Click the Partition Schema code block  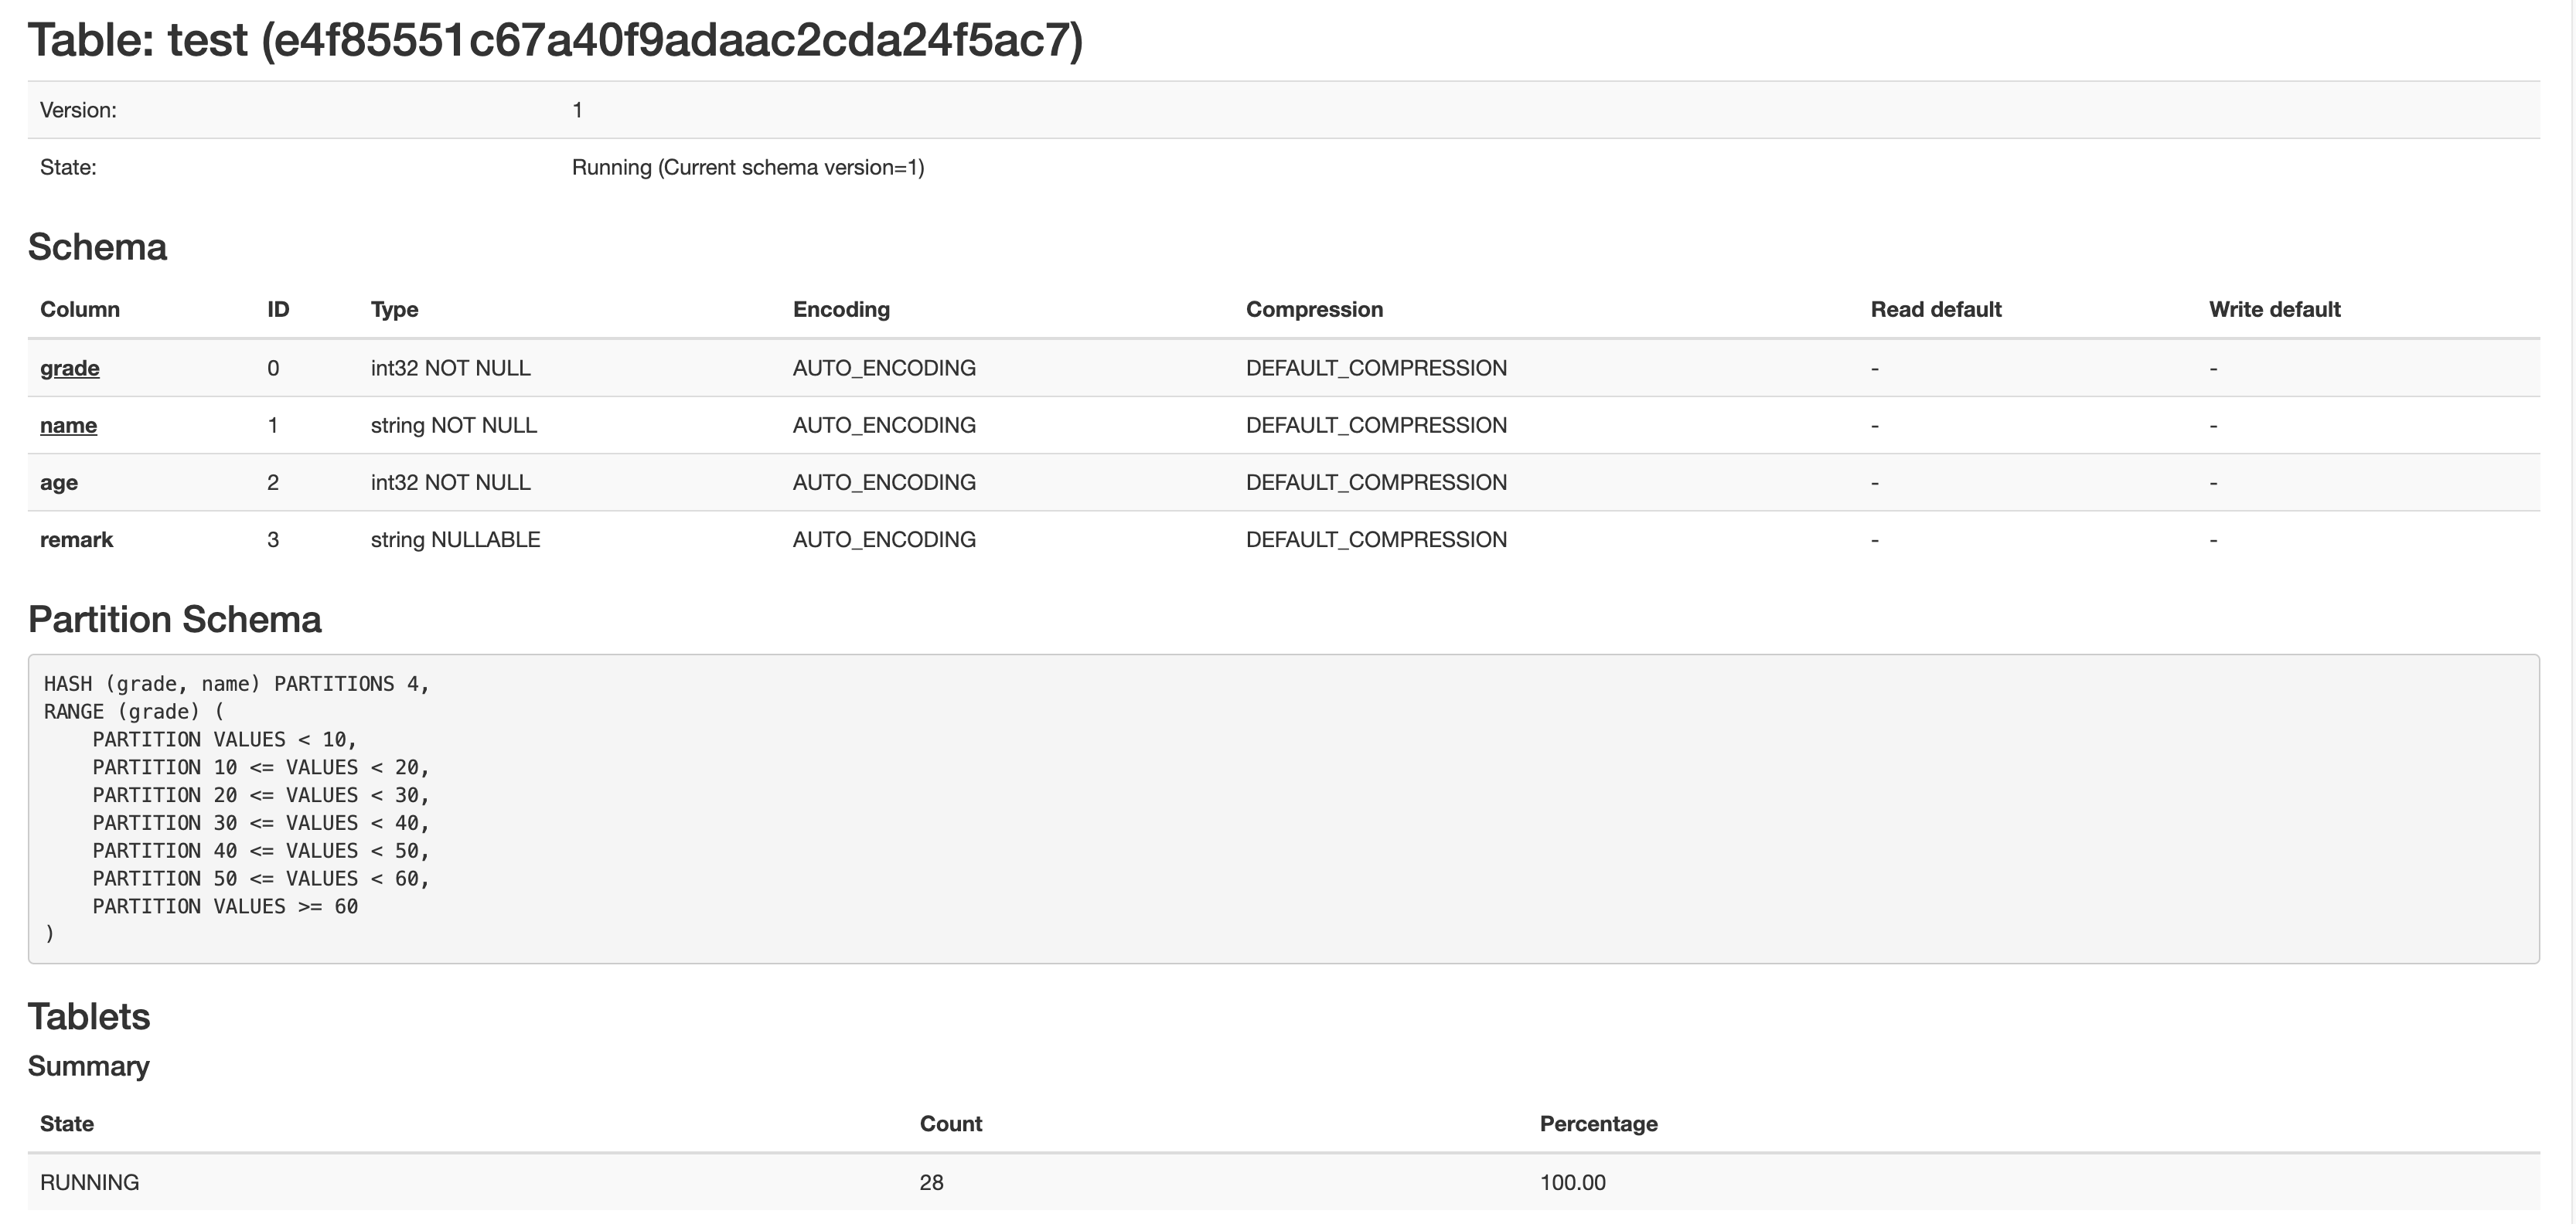point(1288,809)
